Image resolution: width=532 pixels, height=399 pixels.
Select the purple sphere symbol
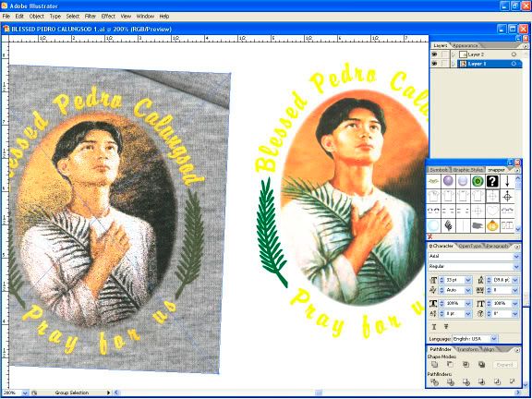[448, 181]
